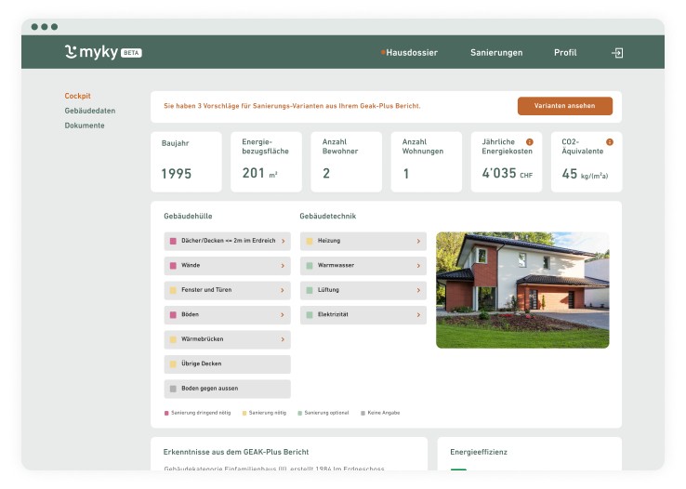Viewport: 686px width, 489px height.
Task: Open the Boden gegen aussen row
Action: coord(227,389)
